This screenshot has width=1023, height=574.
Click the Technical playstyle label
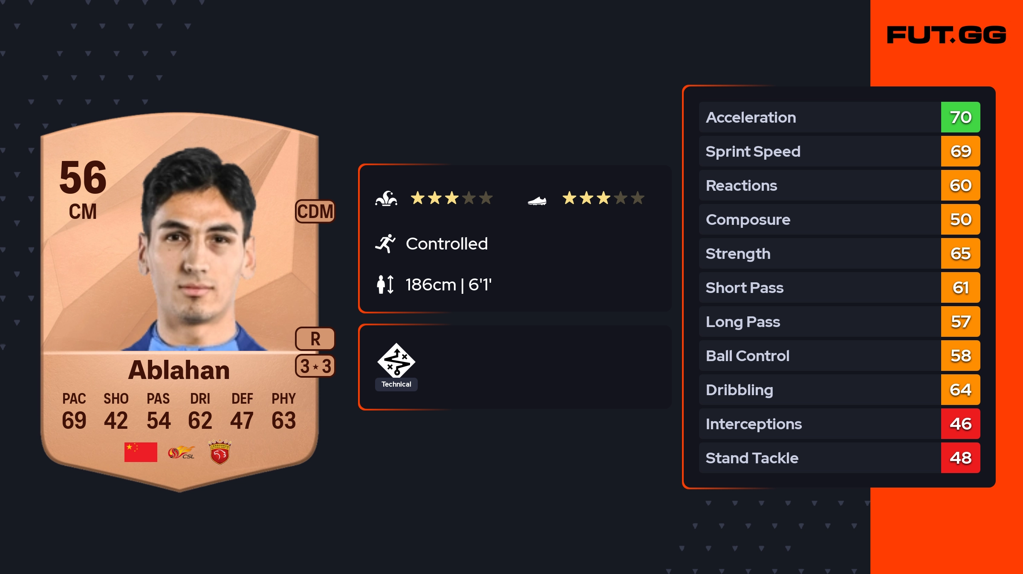[396, 384]
